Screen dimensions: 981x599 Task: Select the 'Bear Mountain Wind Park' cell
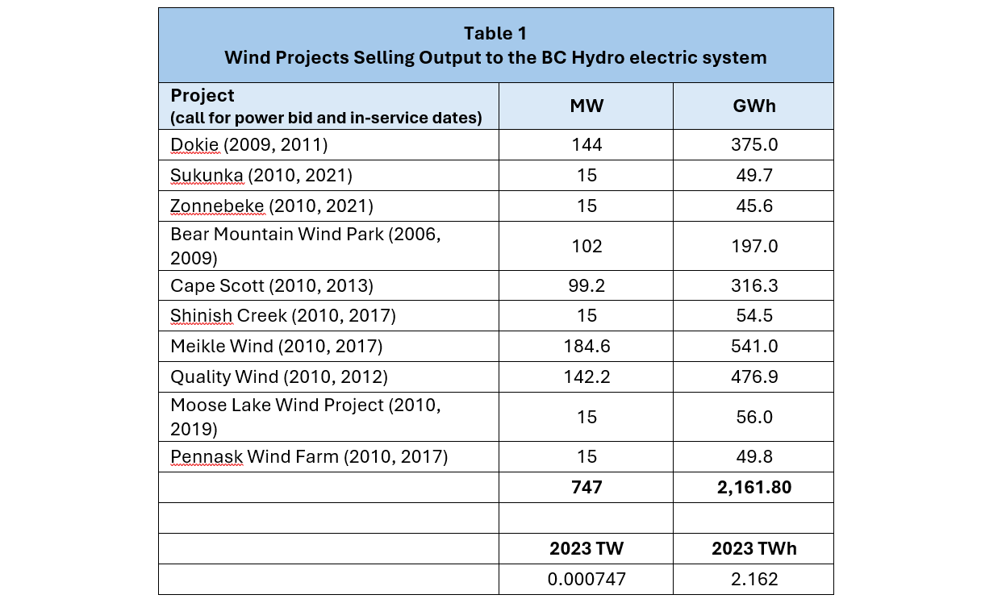(x=328, y=246)
